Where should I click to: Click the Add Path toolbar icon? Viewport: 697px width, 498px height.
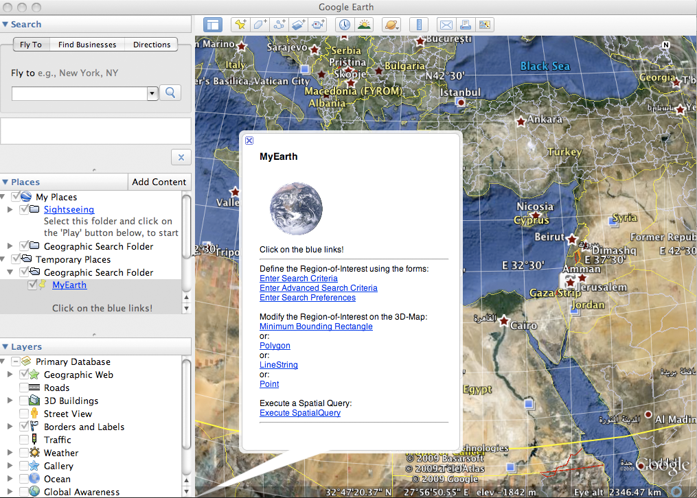point(279,25)
